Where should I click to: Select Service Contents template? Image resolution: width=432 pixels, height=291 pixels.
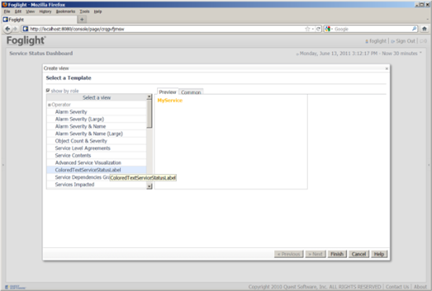[x=97, y=155]
